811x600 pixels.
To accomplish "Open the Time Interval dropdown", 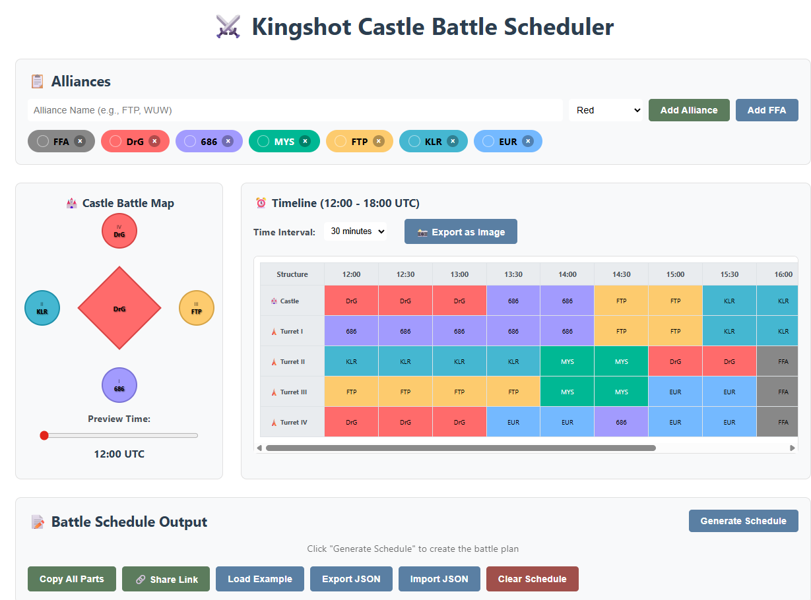I will coord(356,231).
